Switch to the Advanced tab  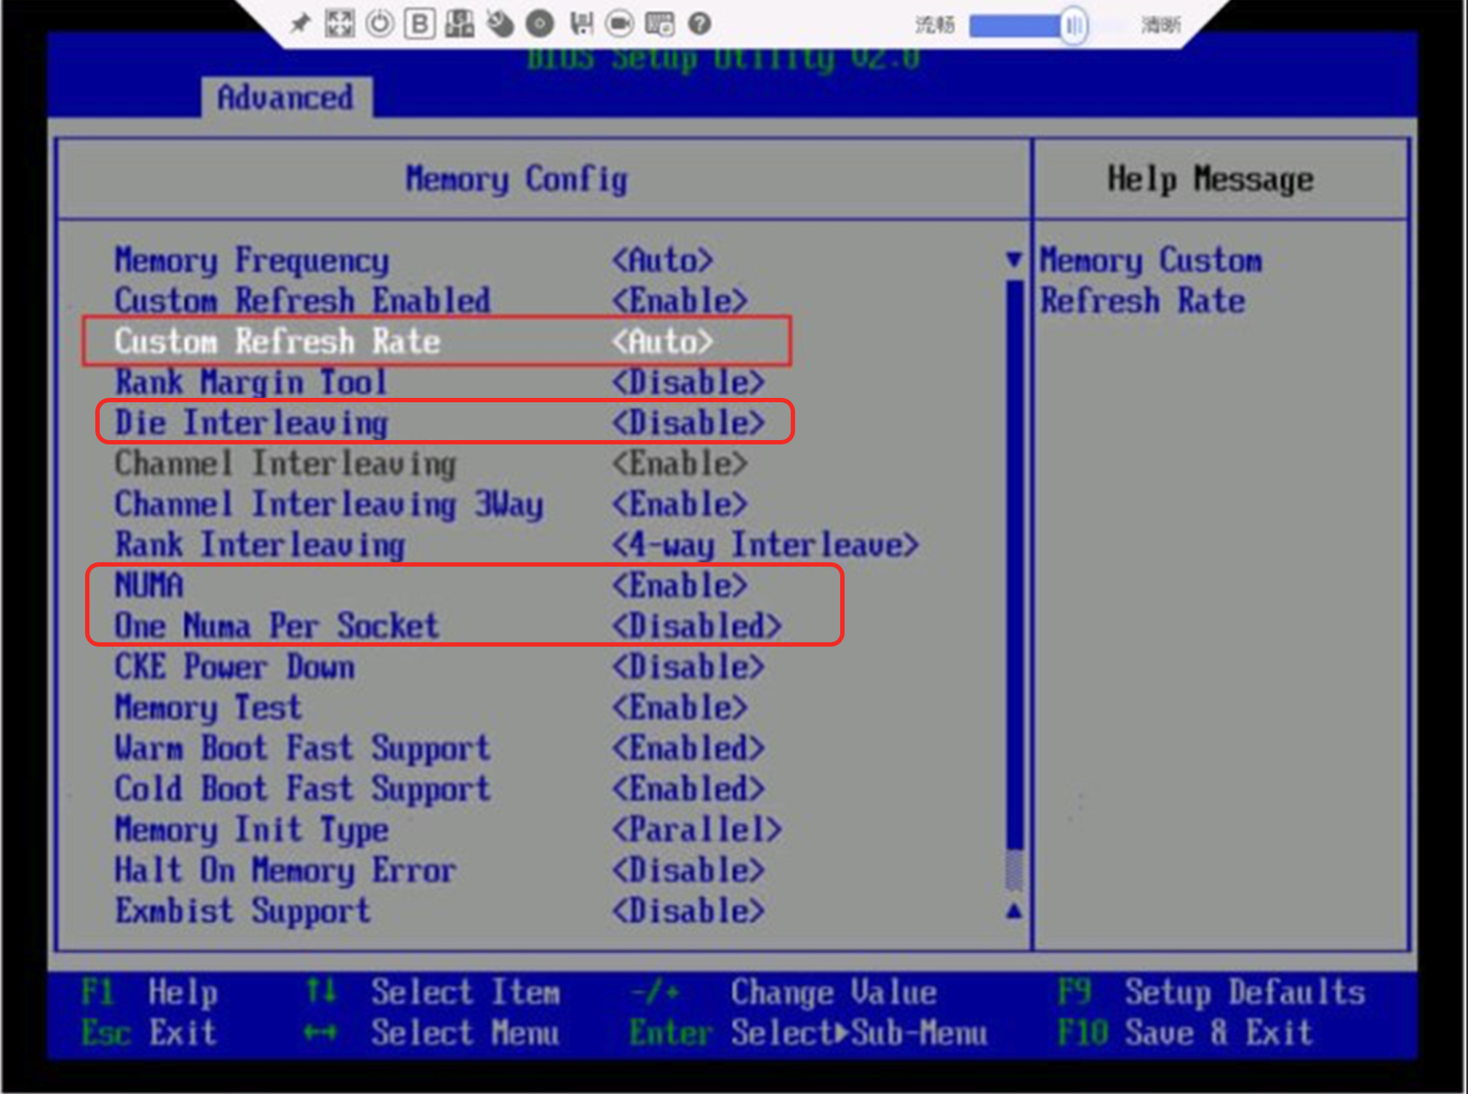click(x=286, y=97)
